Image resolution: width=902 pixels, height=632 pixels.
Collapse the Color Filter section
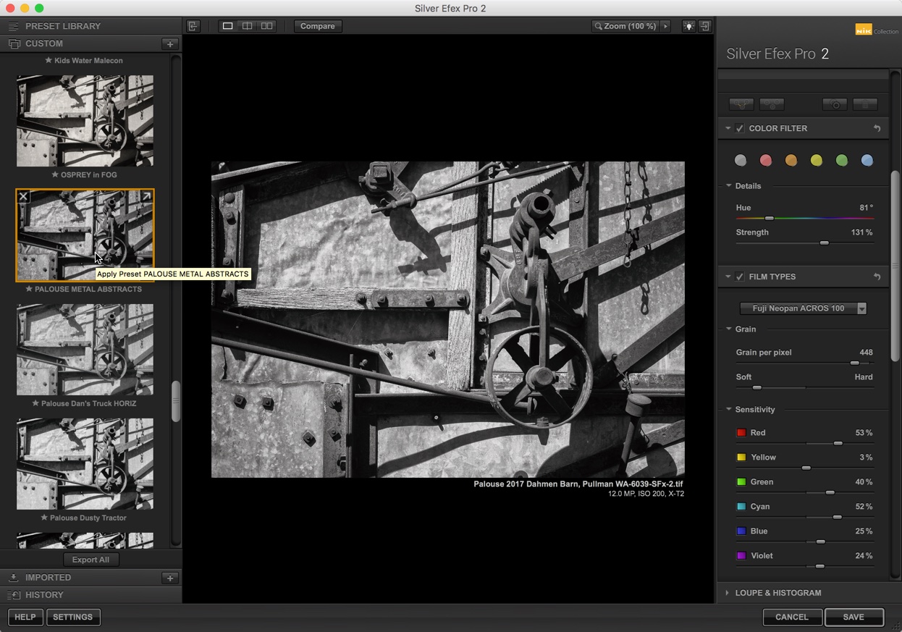(728, 128)
